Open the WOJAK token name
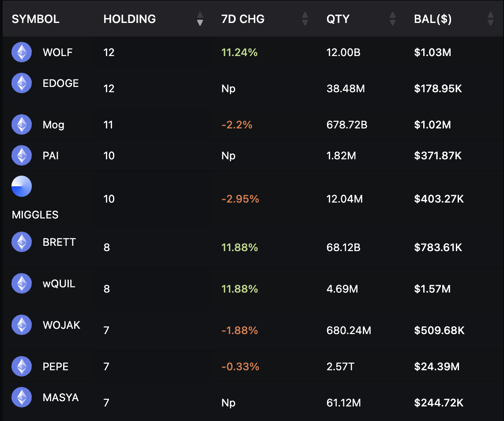Screen dimensions: 504x421 point(61,325)
